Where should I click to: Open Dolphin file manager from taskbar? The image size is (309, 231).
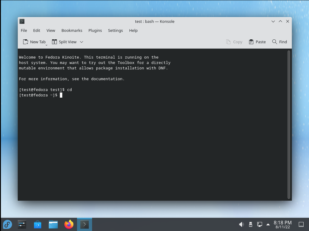[53, 224]
